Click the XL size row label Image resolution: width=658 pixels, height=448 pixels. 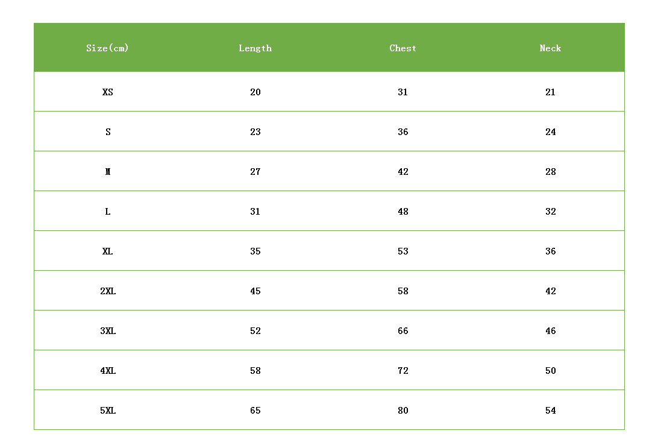108,251
